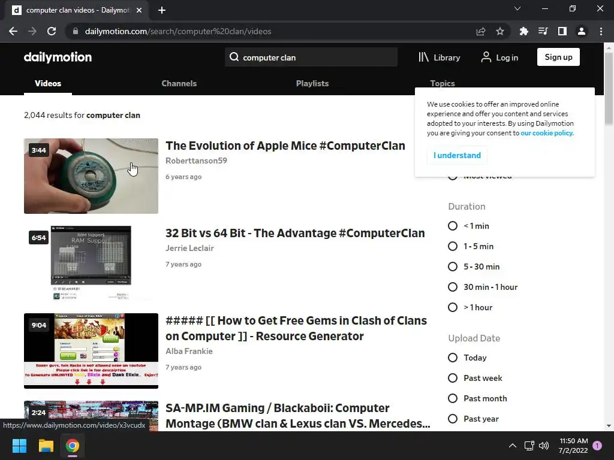Switch to the Playlists tab

(312, 83)
